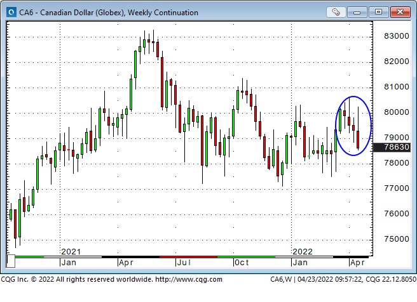Image resolution: width=417 pixels, height=302 pixels.
Task: Click the chart title 'CA6 - Canadian Dollar (Globex), Weekly Continuation'
Action: (x=109, y=13)
